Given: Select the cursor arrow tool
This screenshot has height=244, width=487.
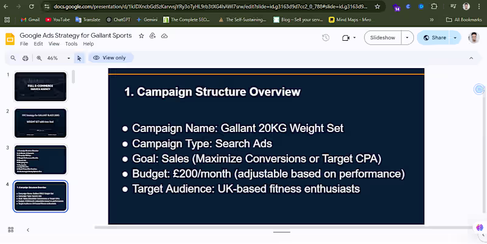Looking at the screenshot, I should tap(79, 58).
